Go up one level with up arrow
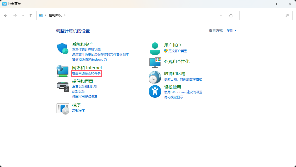The width and height of the screenshot is (296, 167). point(31,15)
